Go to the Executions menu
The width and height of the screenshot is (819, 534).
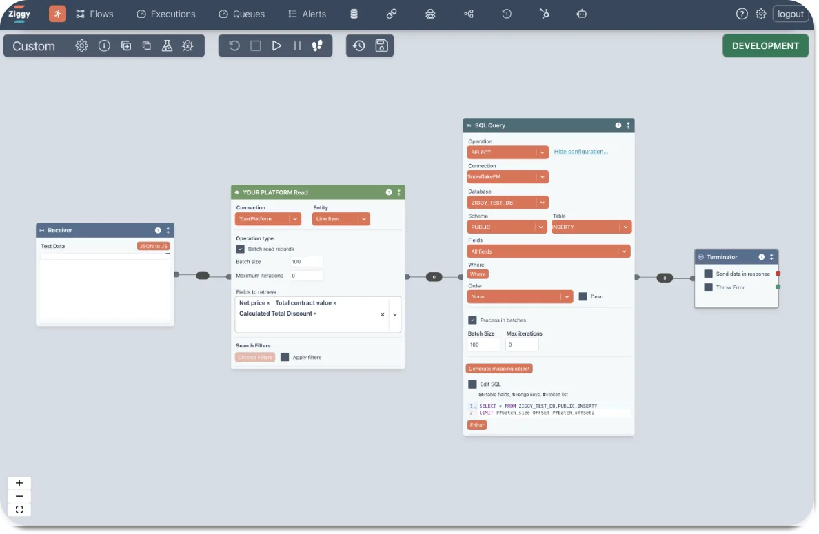coord(166,14)
